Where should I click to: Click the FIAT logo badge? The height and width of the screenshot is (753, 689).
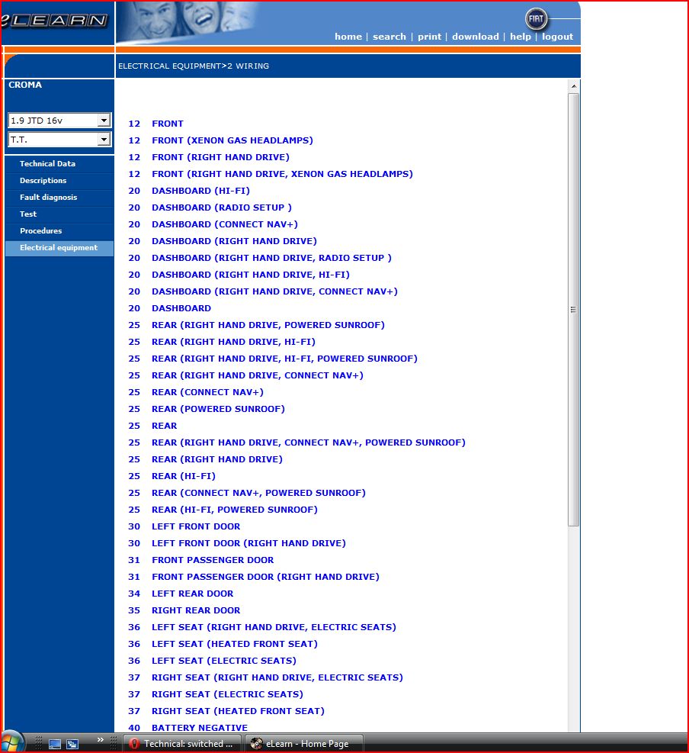pyautogui.click(x=536, y=19)
